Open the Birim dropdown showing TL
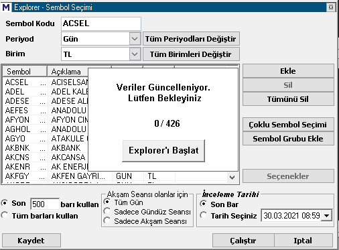The width and height of the screenshot is (339, 250). (x=135, y=54)
